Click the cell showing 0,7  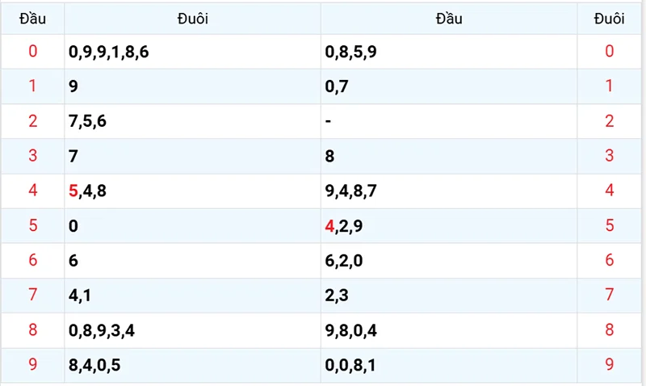[x=336, y=86]
